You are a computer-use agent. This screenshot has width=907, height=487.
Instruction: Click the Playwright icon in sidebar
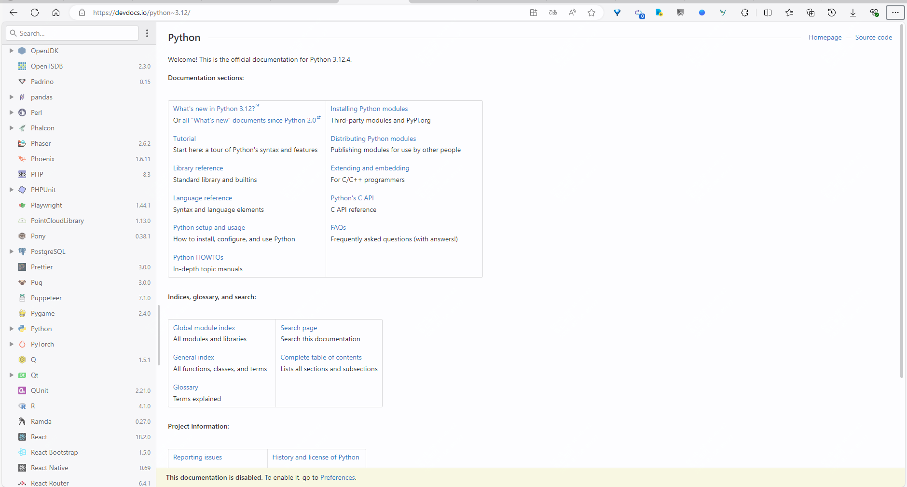(22, 205)
